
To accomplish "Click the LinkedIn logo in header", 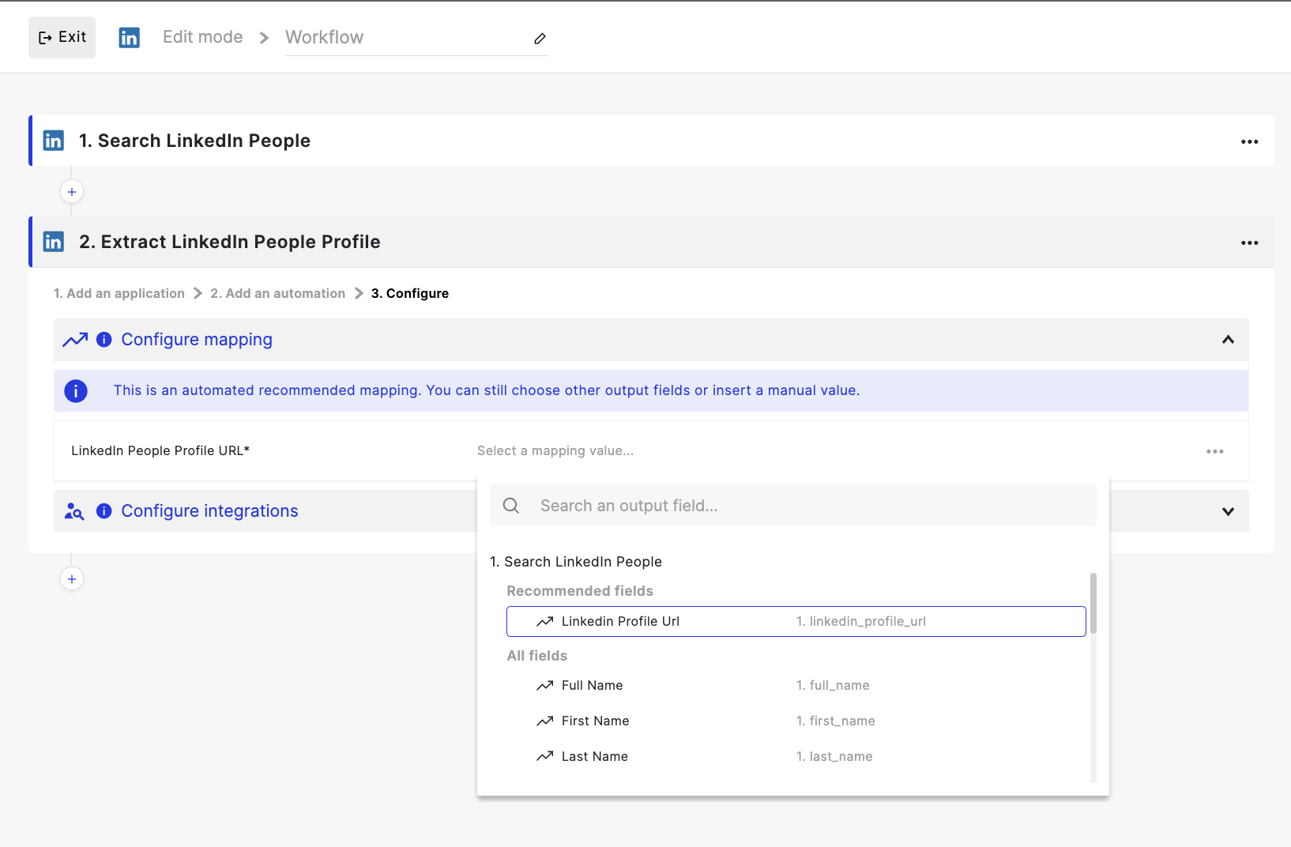I will pos(130,37).
